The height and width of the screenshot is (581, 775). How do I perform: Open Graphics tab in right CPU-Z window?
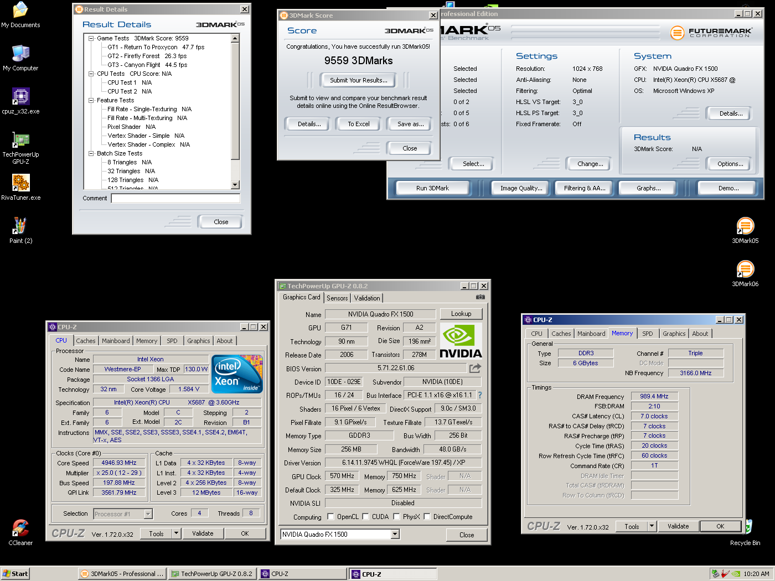pos(674,334)
